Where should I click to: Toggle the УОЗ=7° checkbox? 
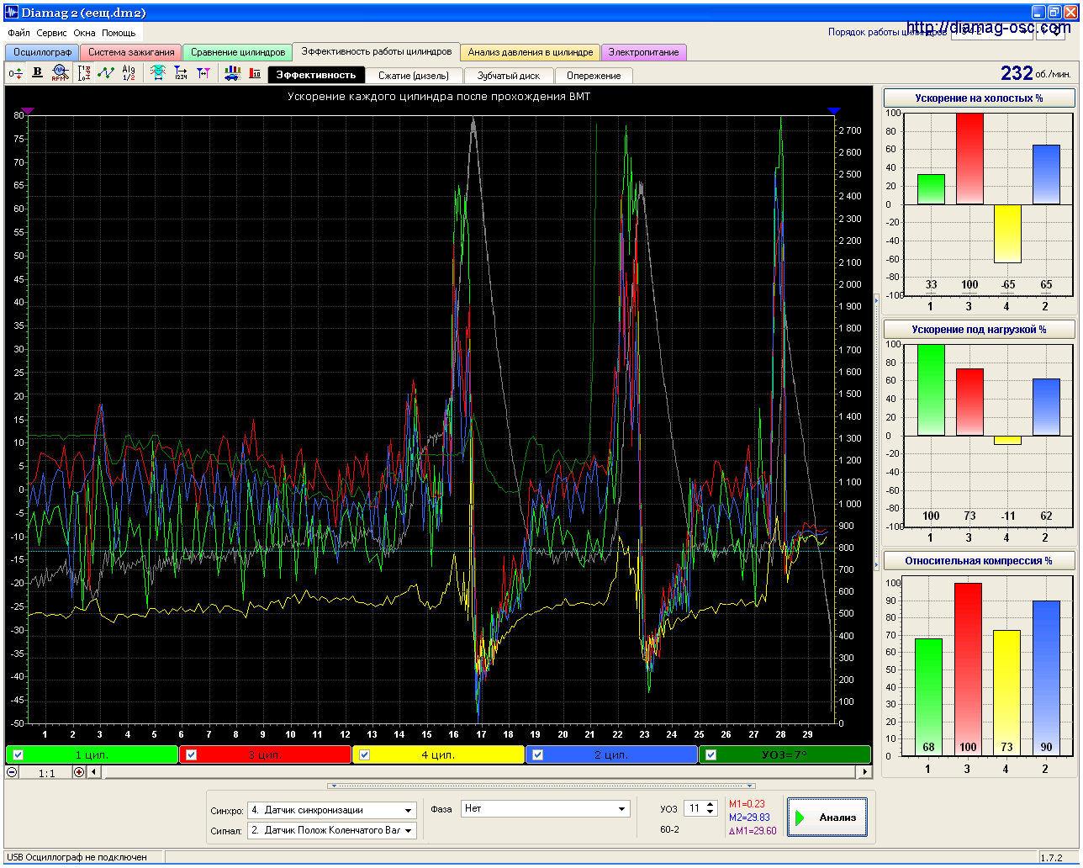click(711, 754)
